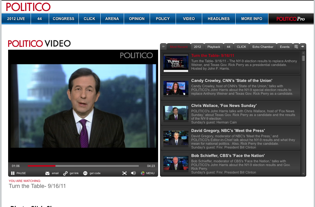This screenshot has height=207, width=315.
Task: Click the POLITICO watermark inside the video
Action: tap(136, 55)
